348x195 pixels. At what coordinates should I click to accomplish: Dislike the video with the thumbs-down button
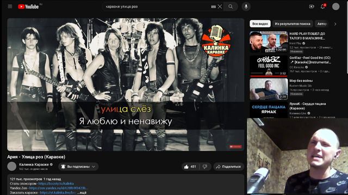coord(205,167)
